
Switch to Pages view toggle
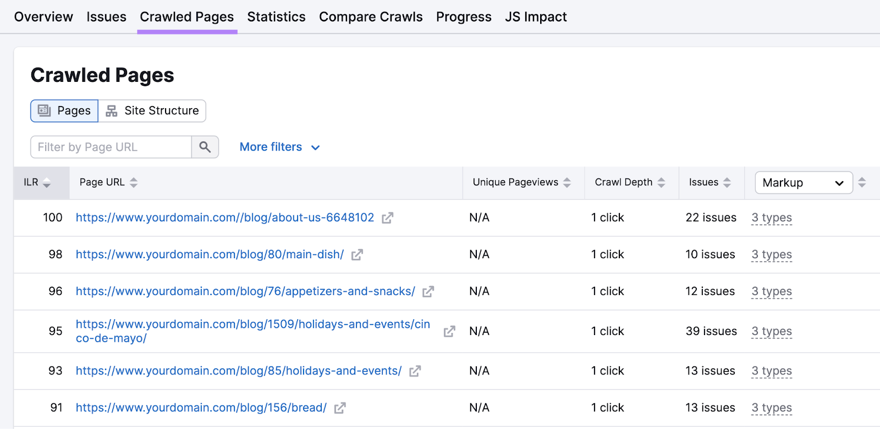pos(64,111)
